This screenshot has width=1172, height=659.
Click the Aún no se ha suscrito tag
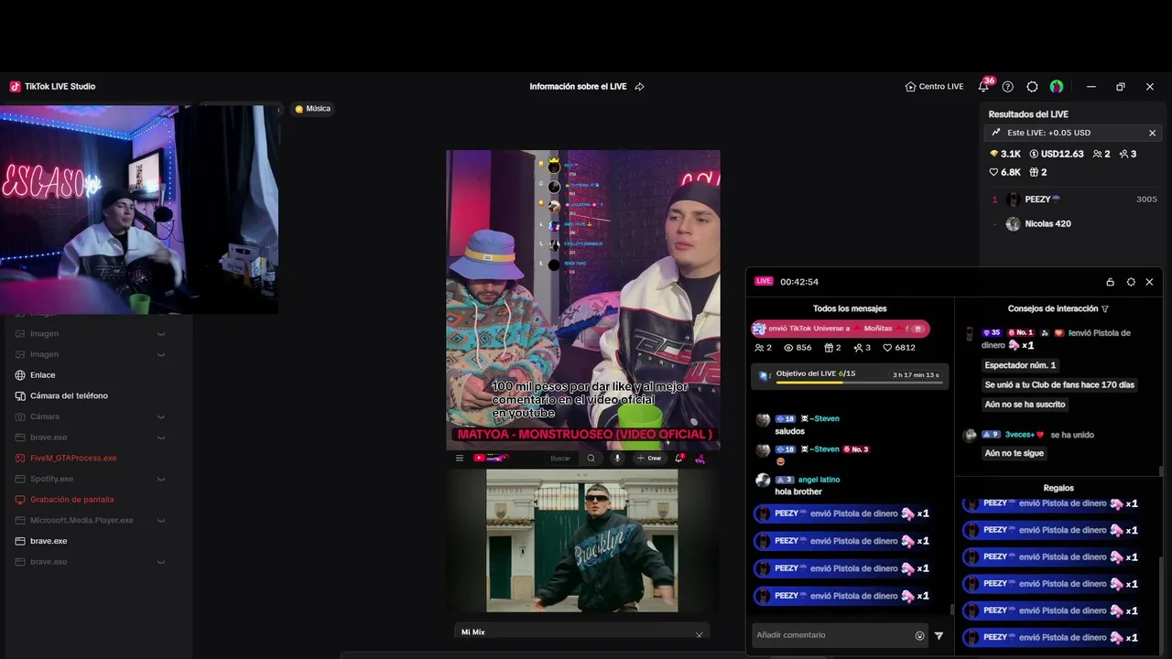coord(1025,404)
